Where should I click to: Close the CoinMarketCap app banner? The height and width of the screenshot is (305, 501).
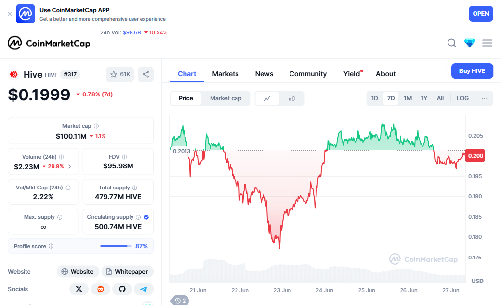pyautogui.click(x=10, y=14)
